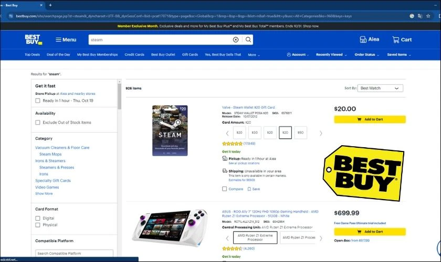The height and width of the screenshot is (262, 441).
Task: Select the $30 card amount option
Action: [255, 133]
